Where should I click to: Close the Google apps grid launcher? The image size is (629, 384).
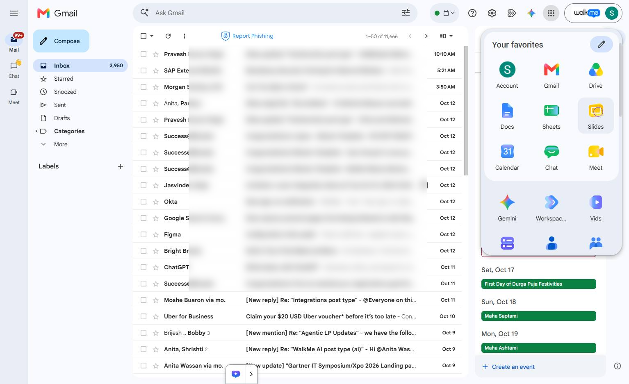tap(551, 13)
